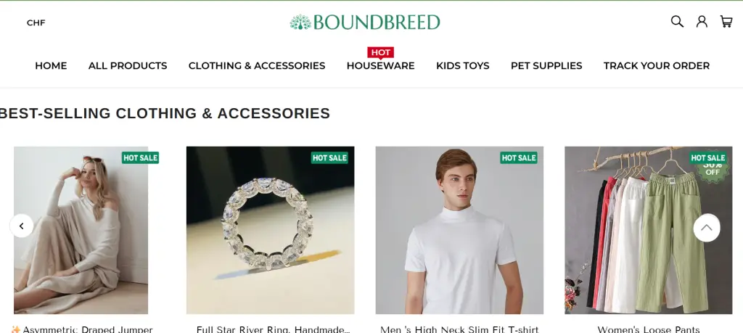Open CLOTHING & ACCESSORIES menu

257,66
